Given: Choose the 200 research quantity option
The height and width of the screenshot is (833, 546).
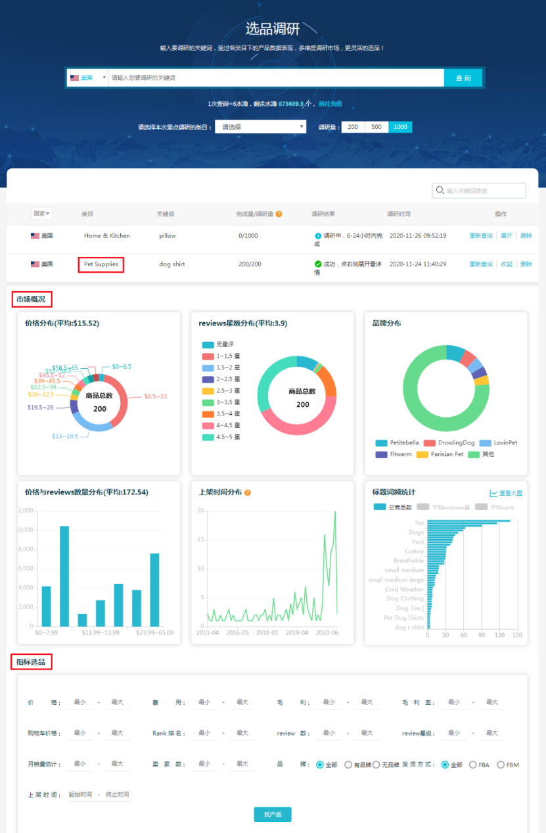Looking at the screenshot, I should pos(353,127).
